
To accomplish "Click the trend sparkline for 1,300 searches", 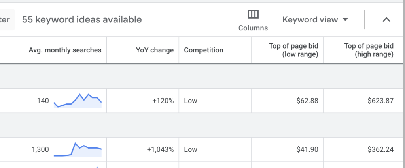I will (78, 149).
